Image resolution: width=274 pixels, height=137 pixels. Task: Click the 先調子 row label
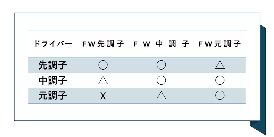tap(53, 65)
